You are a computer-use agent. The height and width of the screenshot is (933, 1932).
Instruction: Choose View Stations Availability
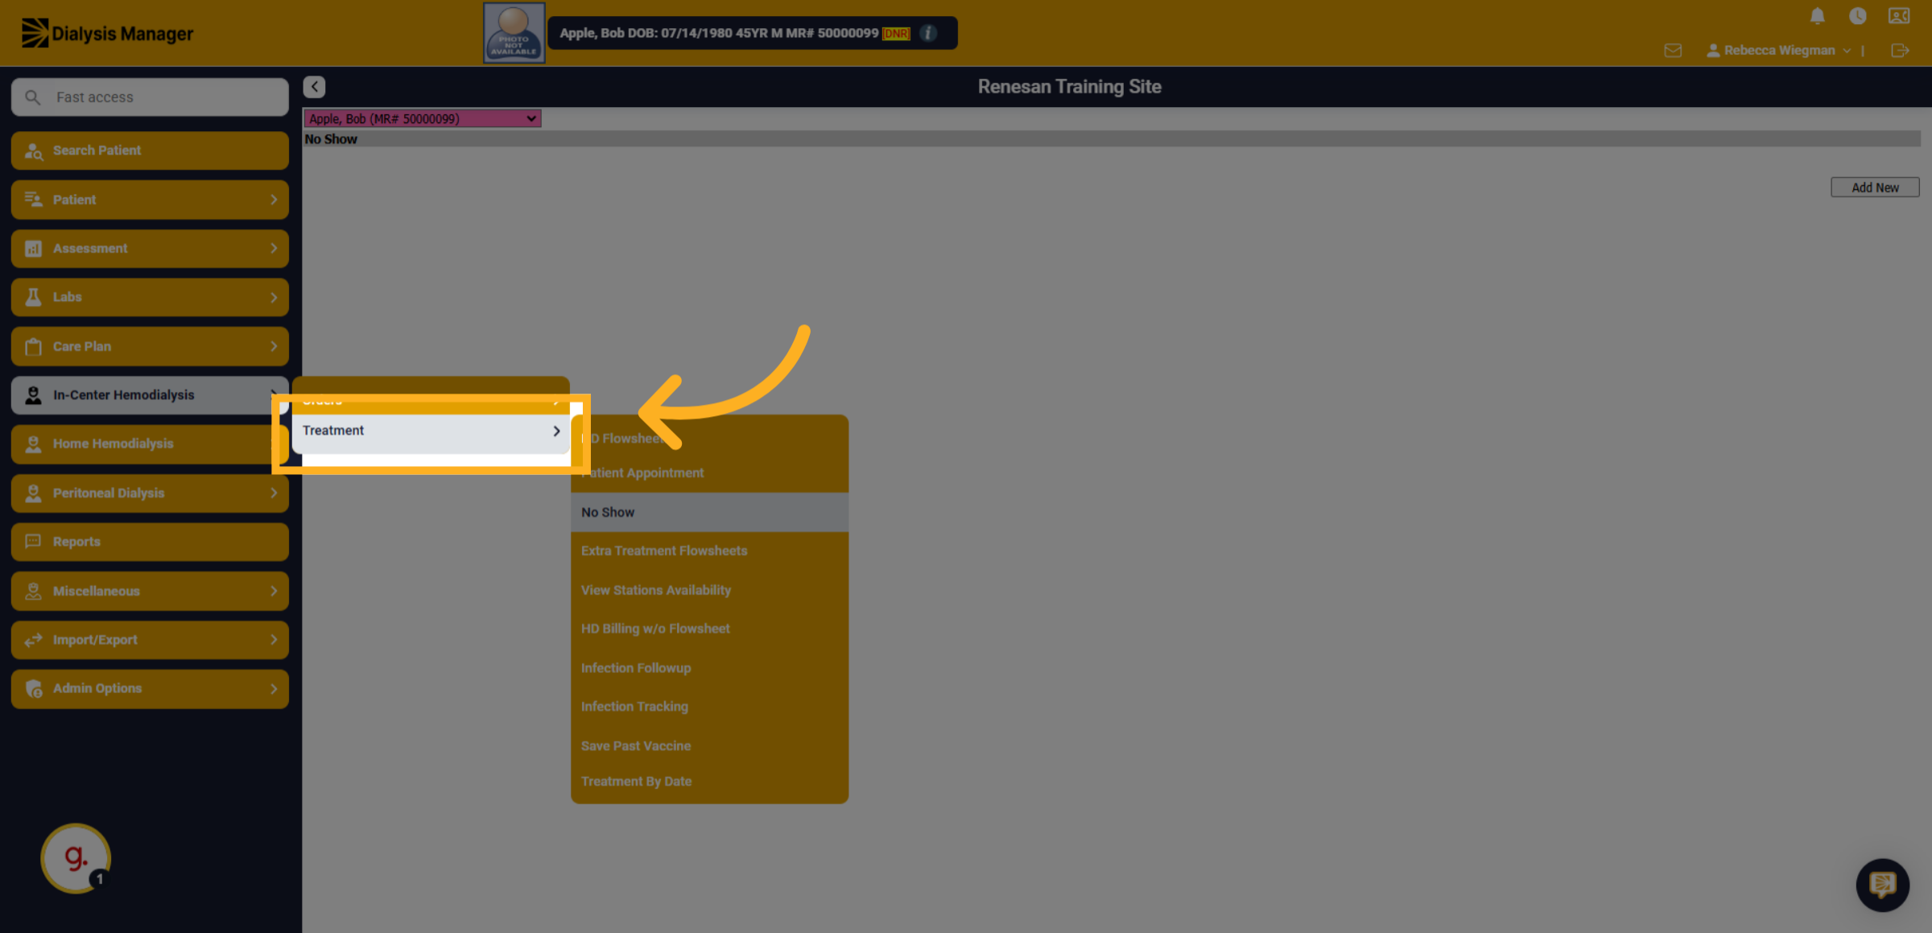tap(709, 590)
